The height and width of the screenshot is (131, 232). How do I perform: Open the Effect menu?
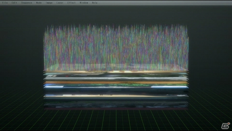pos(71,3)
